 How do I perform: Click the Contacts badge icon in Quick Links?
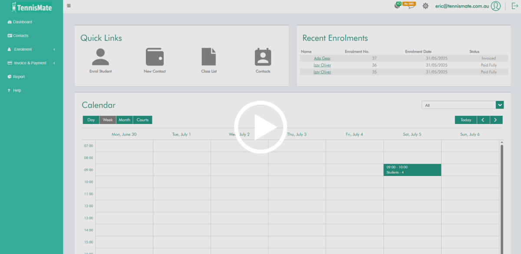(263, 57)
